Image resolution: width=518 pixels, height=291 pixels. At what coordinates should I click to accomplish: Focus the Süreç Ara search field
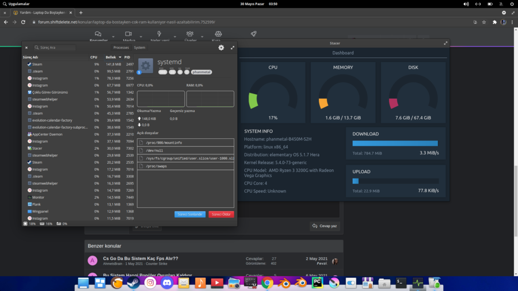coord(55,48)
